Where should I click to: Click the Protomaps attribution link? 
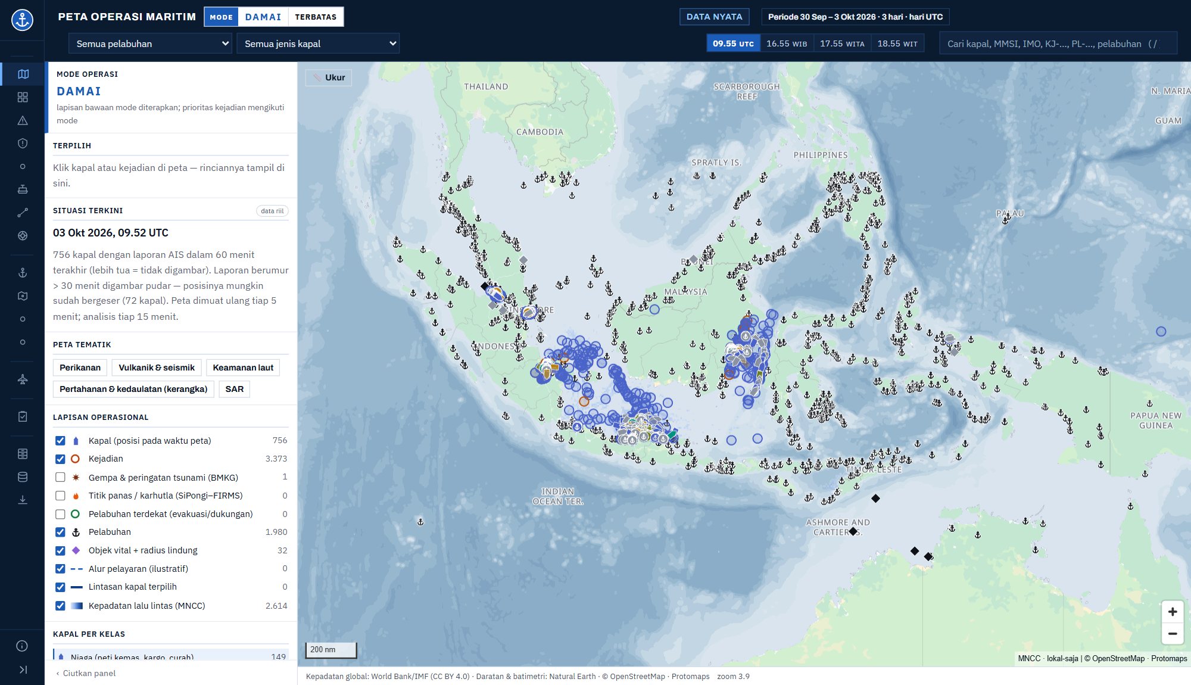[1169, 658]
